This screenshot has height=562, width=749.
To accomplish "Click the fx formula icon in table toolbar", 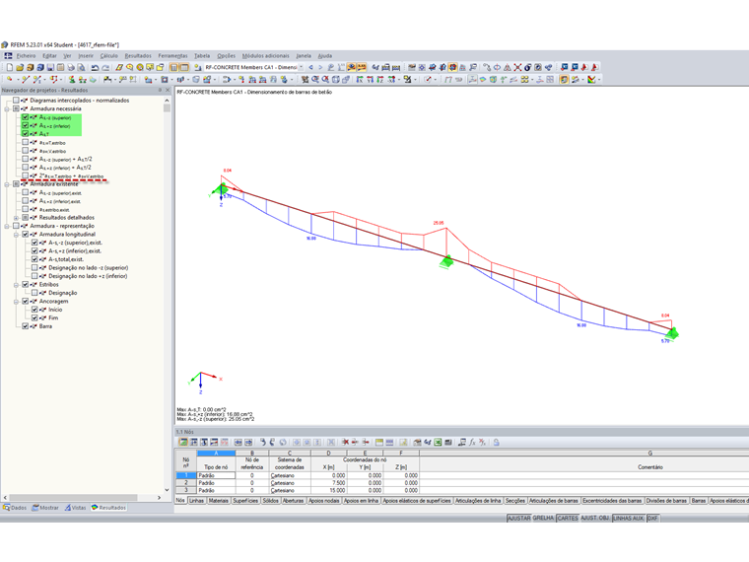I will click(x=472, y=443).
